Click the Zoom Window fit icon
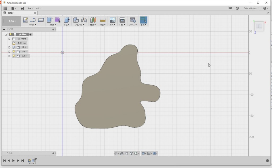This screenshot has width=272, height=168. [136, 153]
